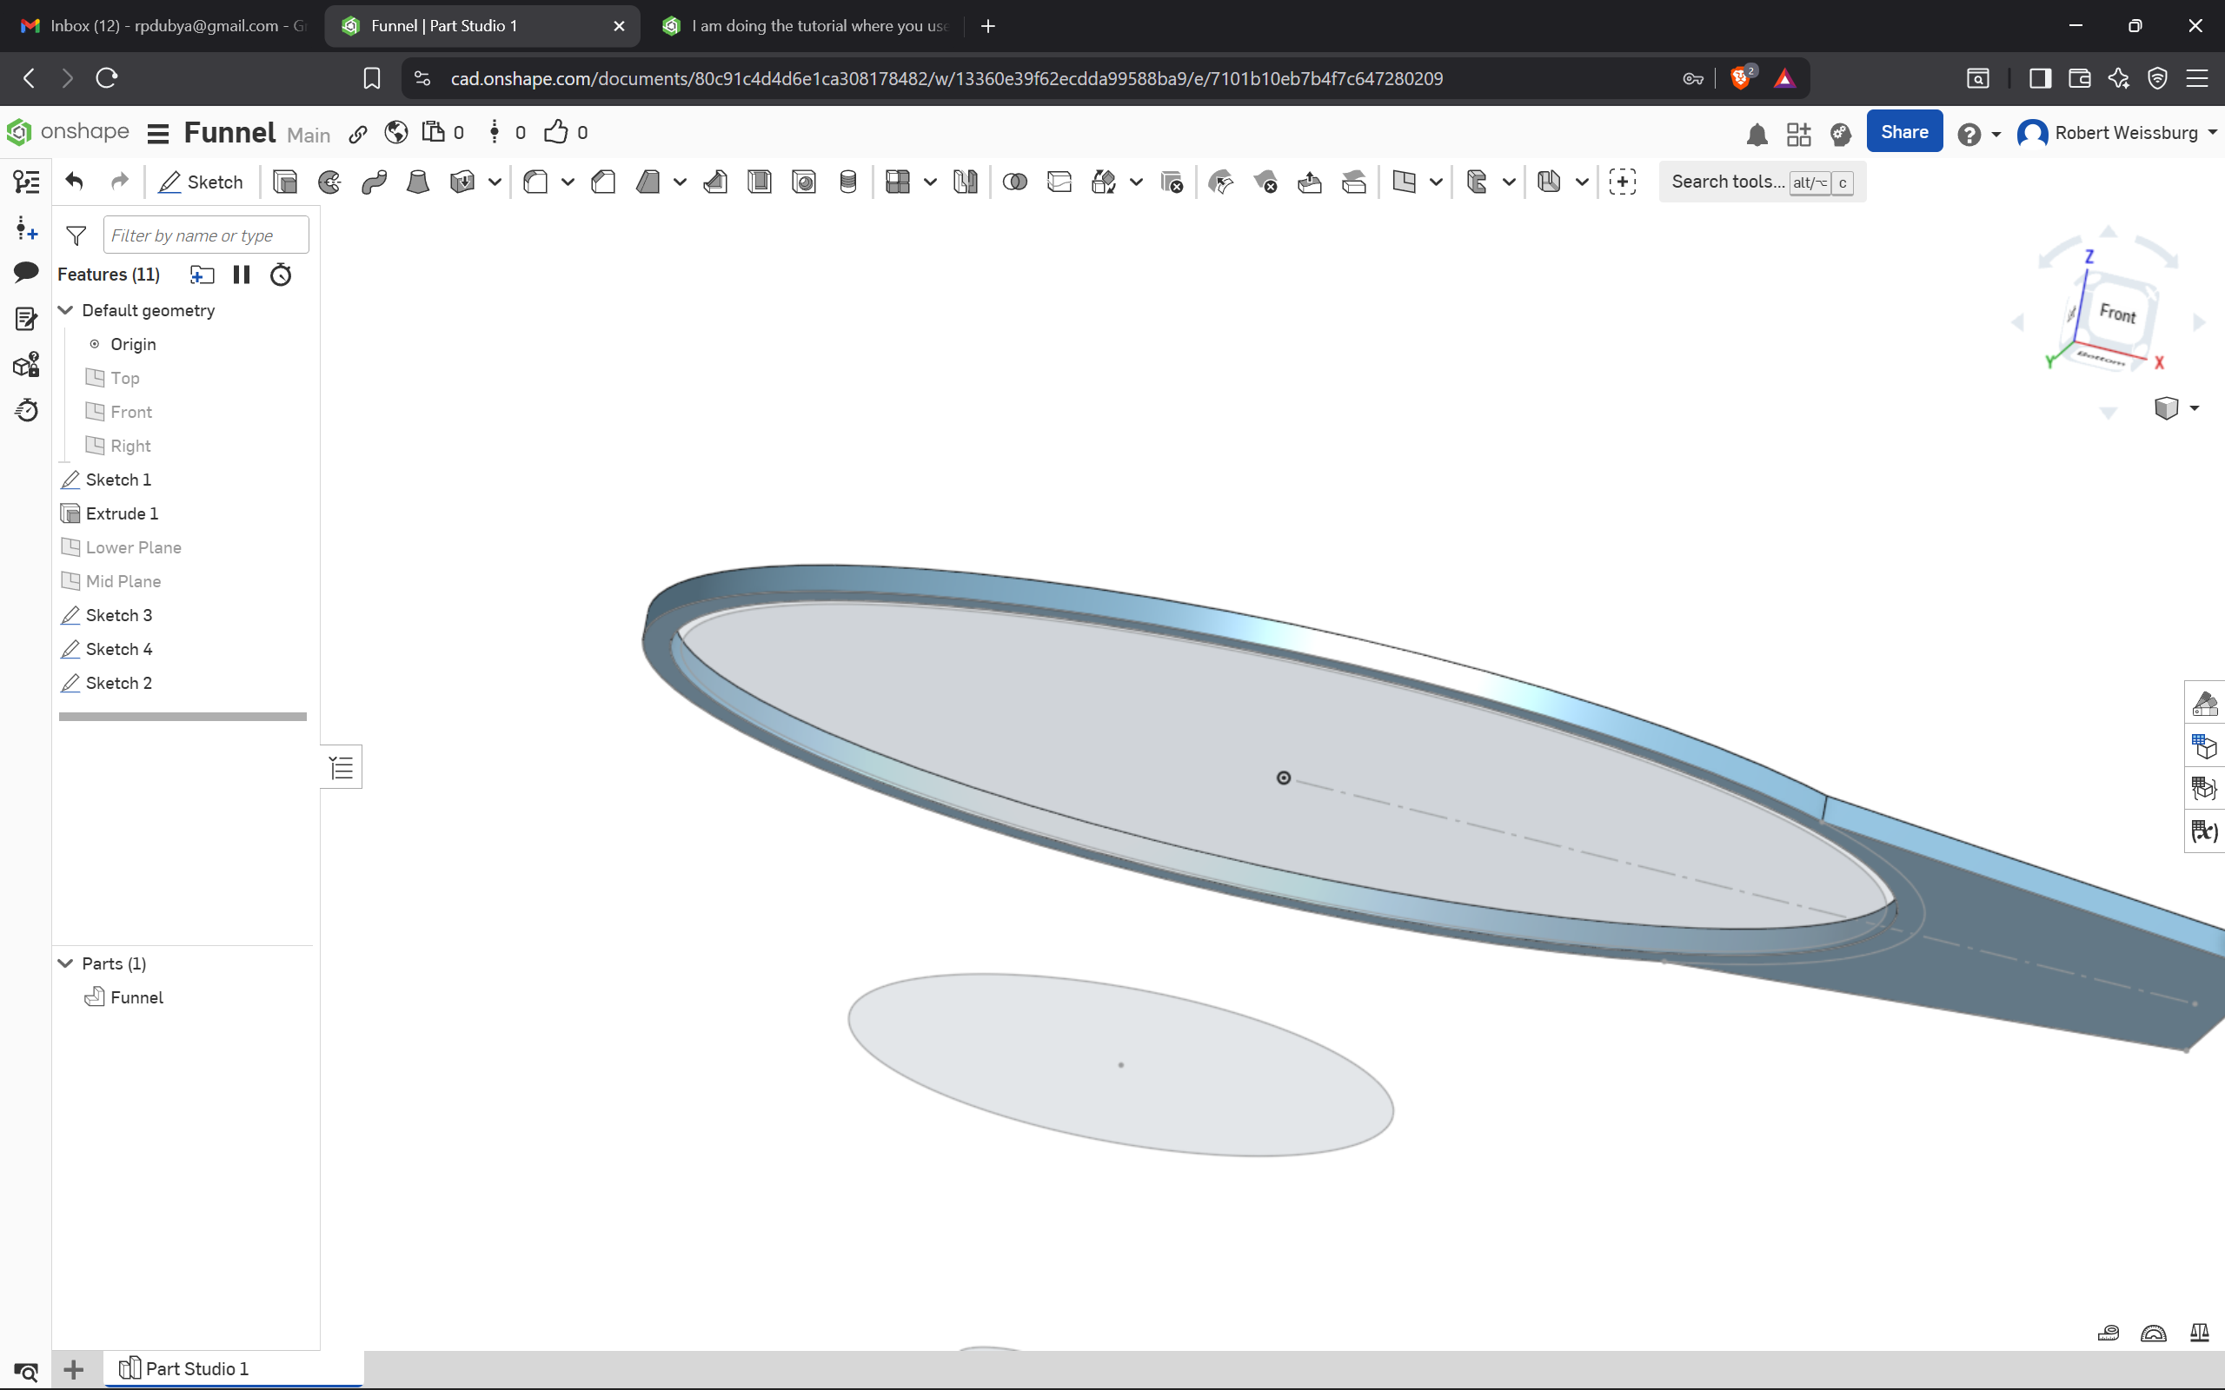Select the Revolve tool icon
Image resolution: width=2225 pixels, height=1390 pixels.
coord(329,182)
